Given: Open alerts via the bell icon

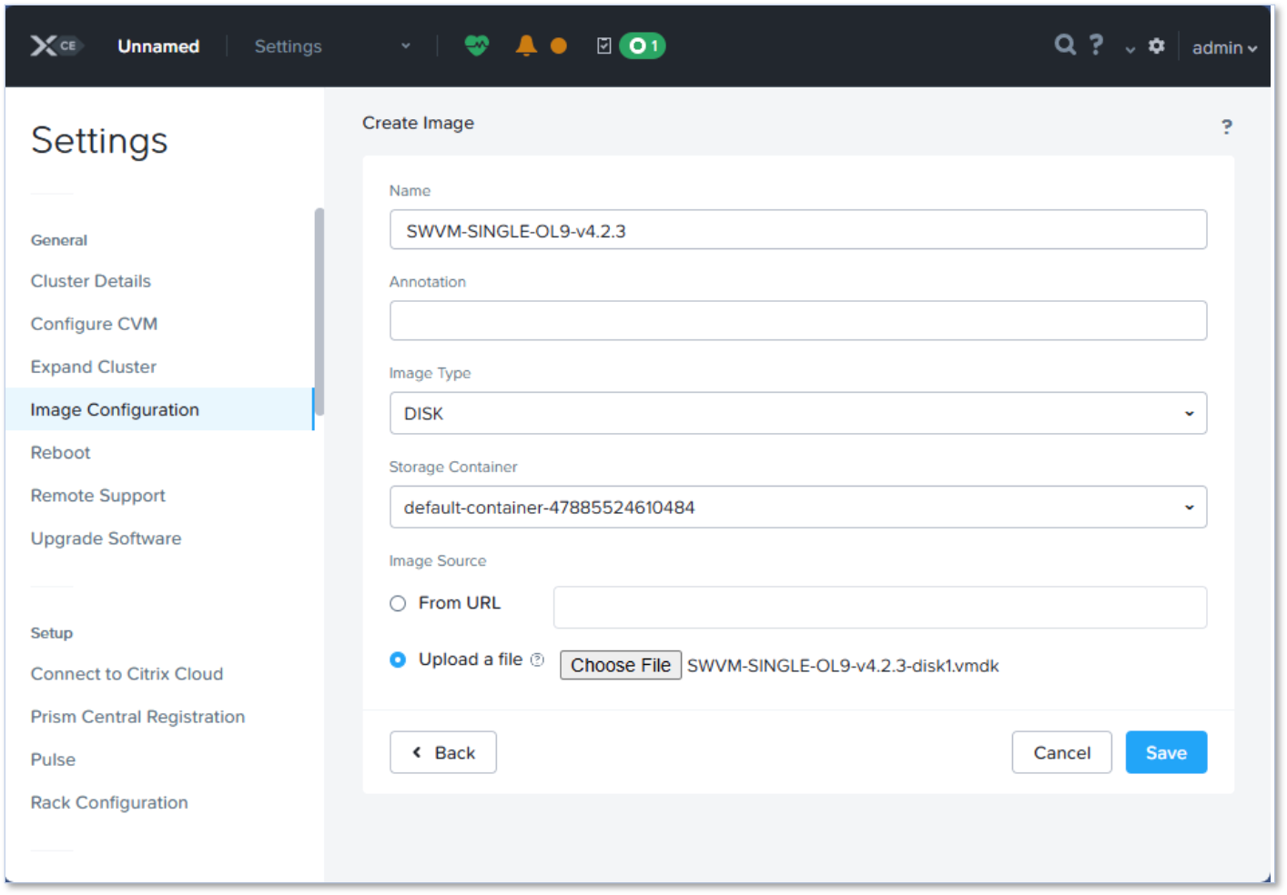Looking at the screenshot, I should point(525,45).
